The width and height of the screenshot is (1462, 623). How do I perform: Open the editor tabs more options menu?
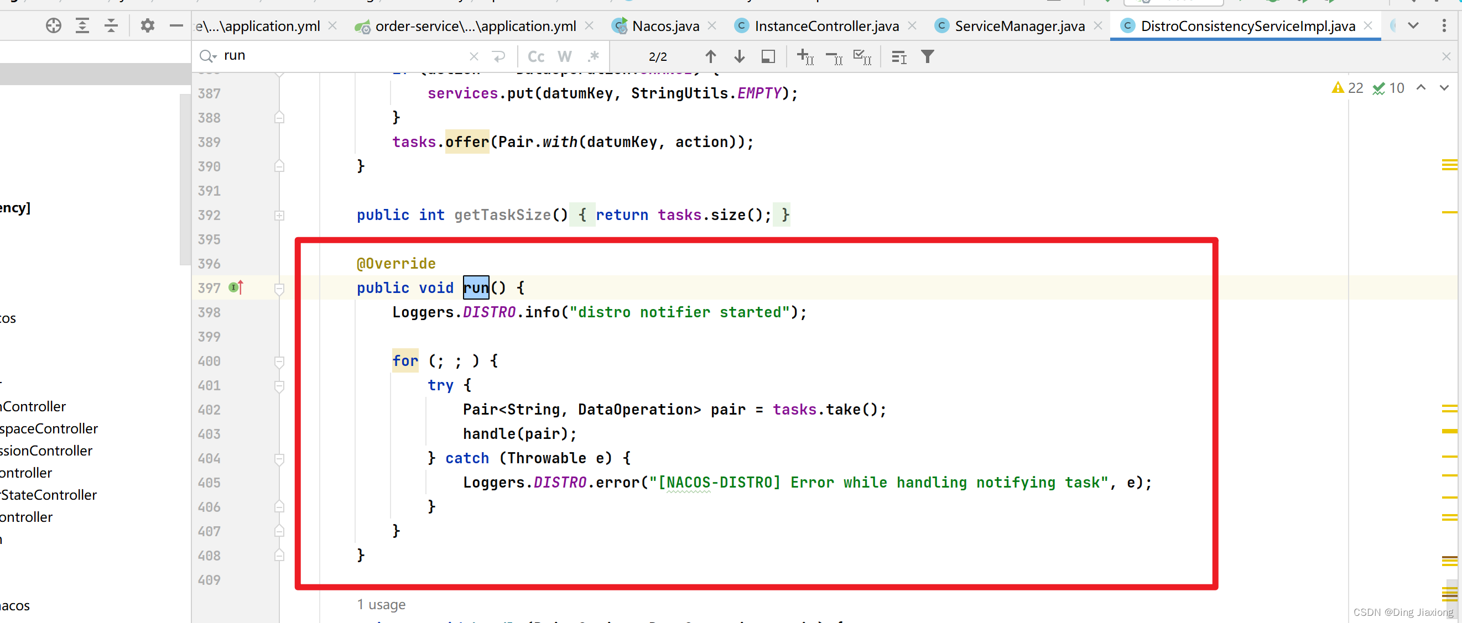pyautogui.click(x=1444, y=26)
